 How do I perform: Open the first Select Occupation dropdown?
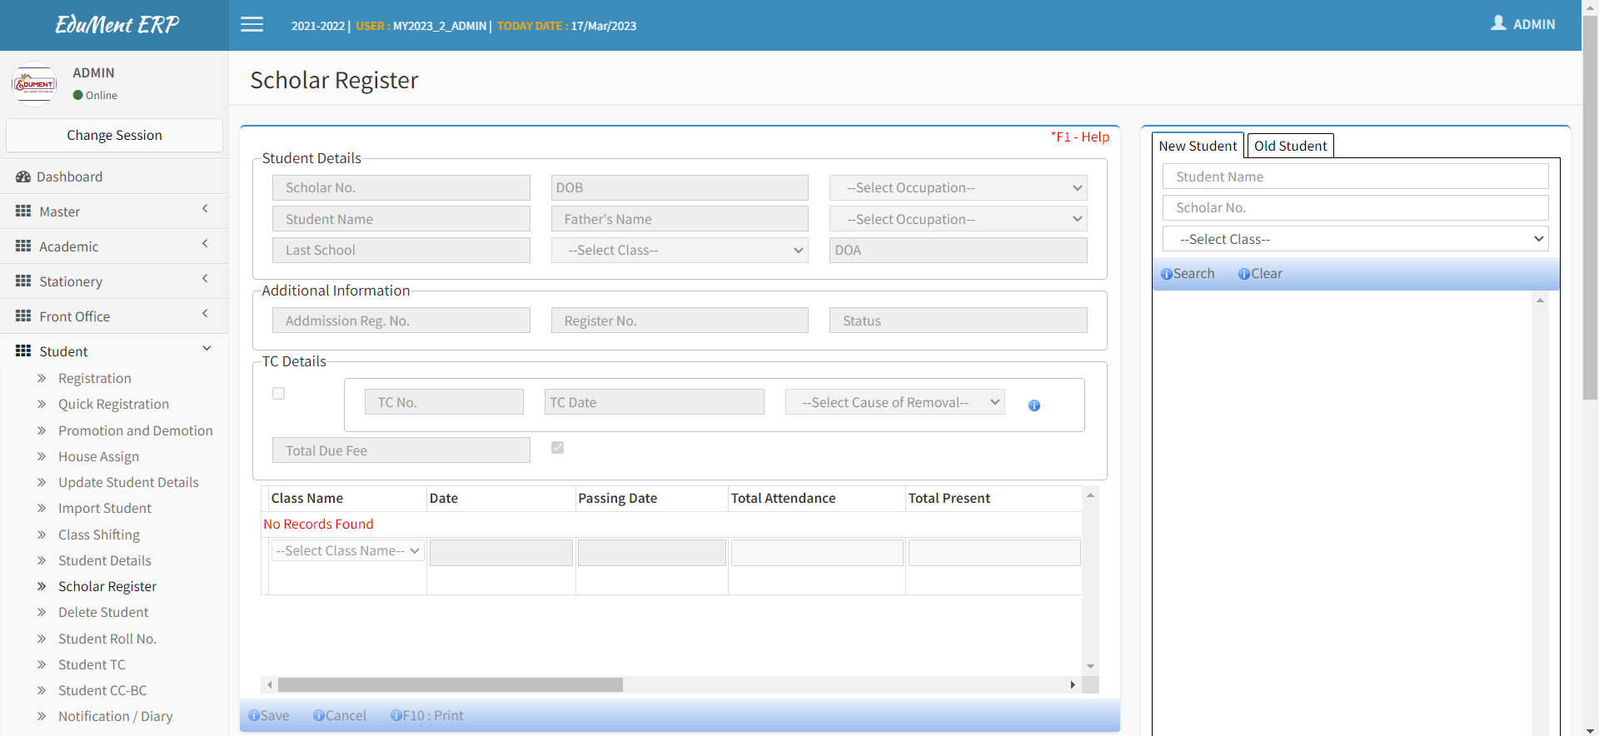click(958, 188)
